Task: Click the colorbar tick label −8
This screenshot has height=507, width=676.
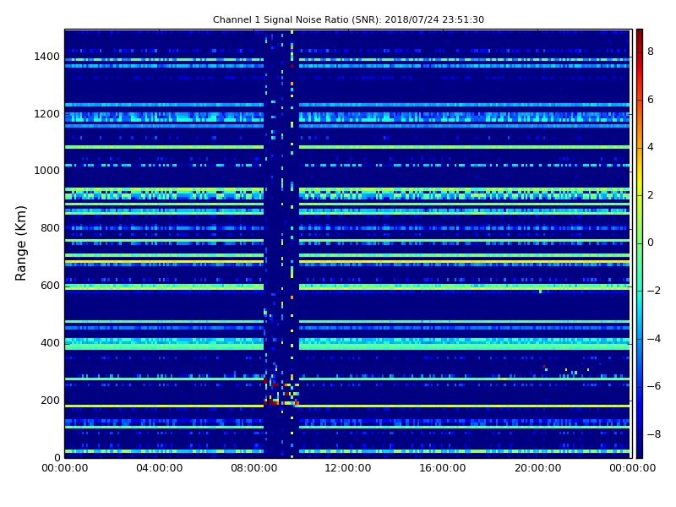Action: click(654, 434)
